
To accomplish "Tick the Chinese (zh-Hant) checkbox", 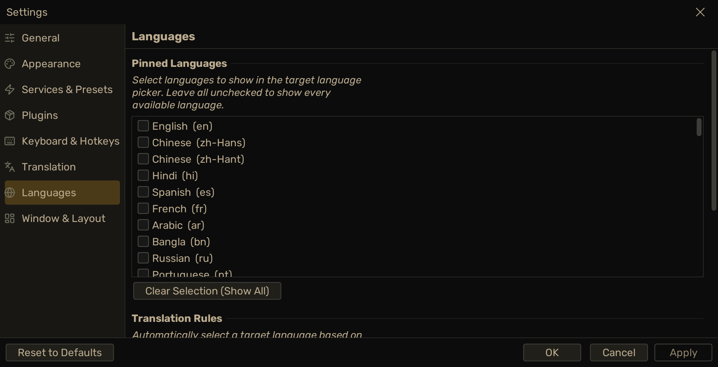I will pyautogui.click(x=143, y=159).
